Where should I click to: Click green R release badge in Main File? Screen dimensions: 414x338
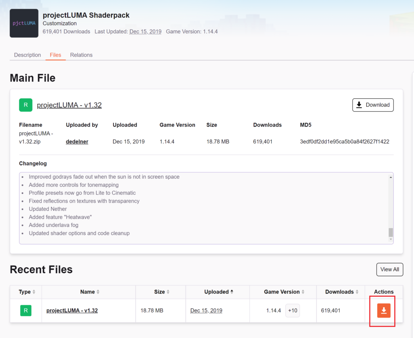(25, 105)
